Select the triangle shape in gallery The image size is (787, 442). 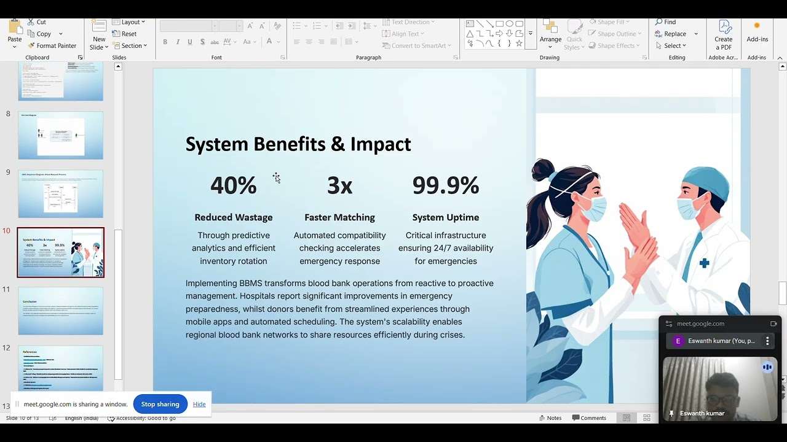pyautogui.click(x=470, y=34)
